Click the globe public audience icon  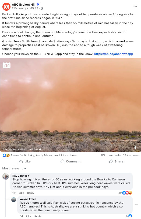pyautogui.click(x=42, y=8)
